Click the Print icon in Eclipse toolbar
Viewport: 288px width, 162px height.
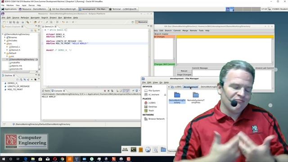pyautogui.click(x=22, y=22)
